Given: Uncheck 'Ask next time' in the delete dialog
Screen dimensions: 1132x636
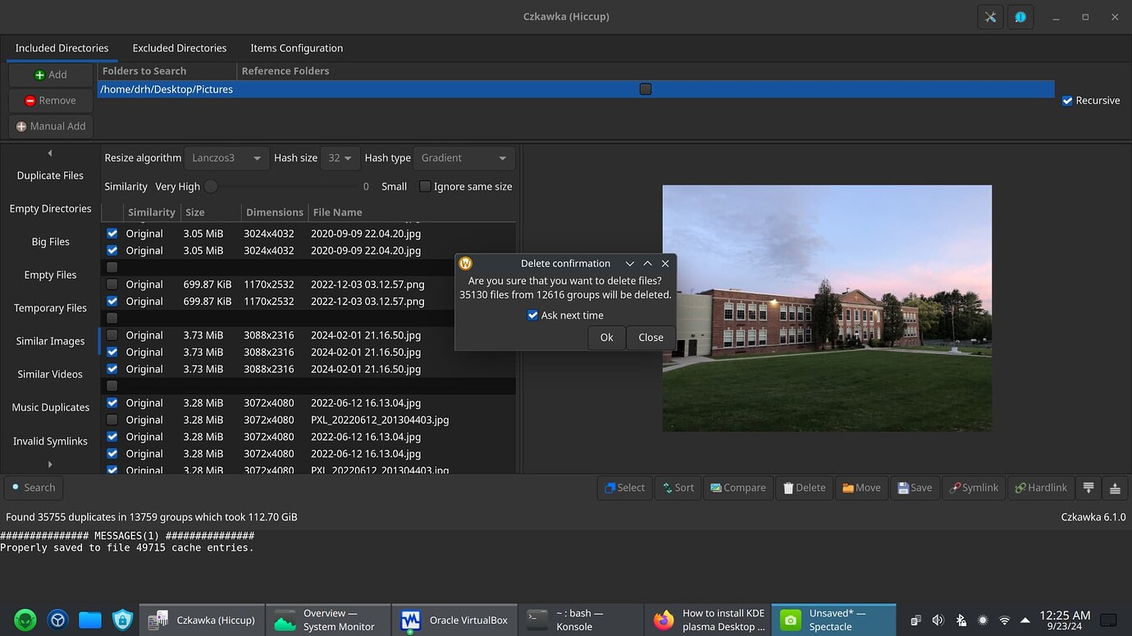Looking at the screenshot, I should tap(532, 315).
